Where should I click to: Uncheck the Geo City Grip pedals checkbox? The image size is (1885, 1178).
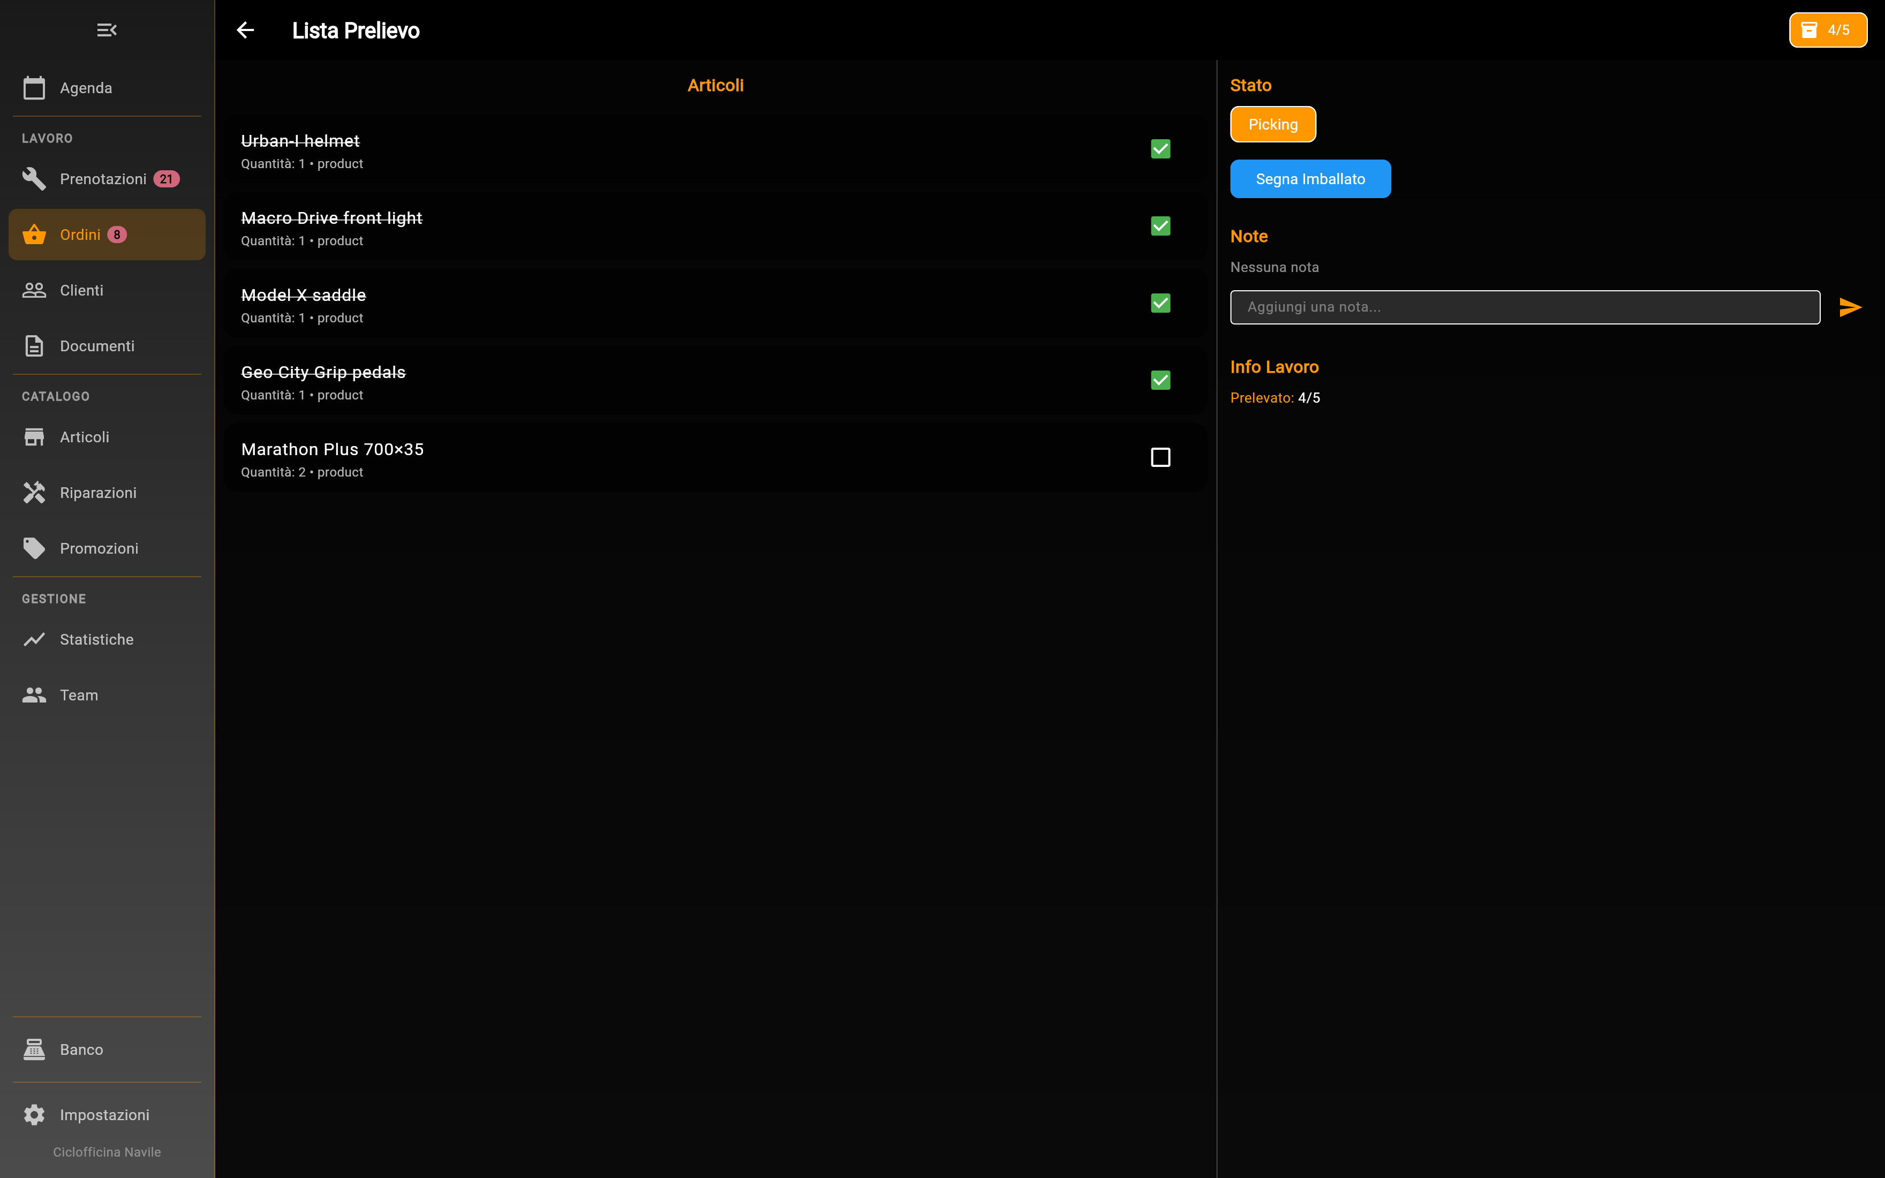click(x=1160, y=380)
